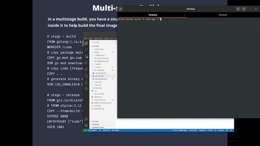Click the feedback icon in the VS Code status bar
260x146 pixels.
pyautogui.click(x=227, y=131)
